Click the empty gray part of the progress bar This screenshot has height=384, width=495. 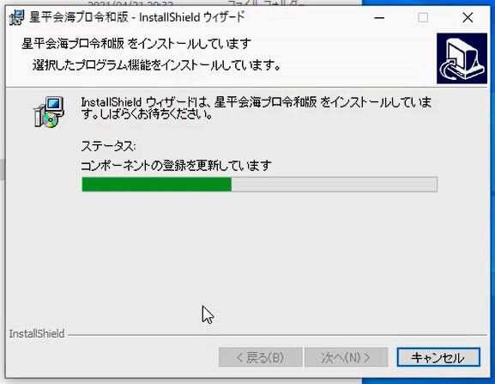tap(335, 184)
